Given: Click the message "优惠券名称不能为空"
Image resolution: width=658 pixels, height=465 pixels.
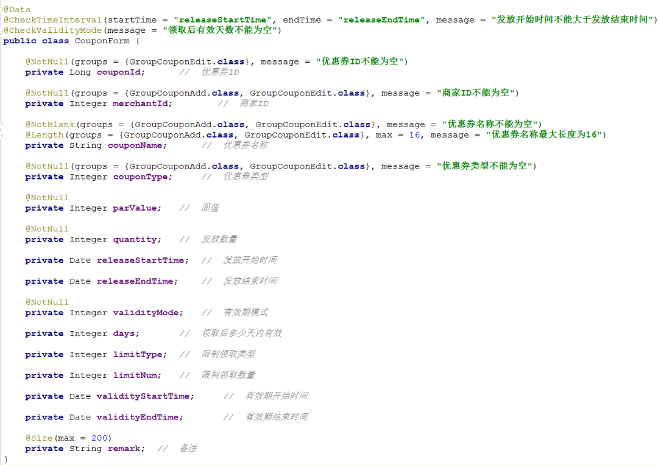Looking at the screenshot, I should coord(490,125).
